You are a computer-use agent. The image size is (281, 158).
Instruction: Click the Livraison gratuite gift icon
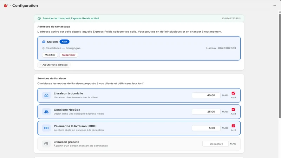(x=46, y=144)
